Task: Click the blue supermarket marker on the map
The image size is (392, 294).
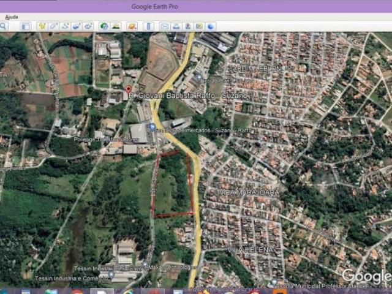Action: [x=152, y=127]
